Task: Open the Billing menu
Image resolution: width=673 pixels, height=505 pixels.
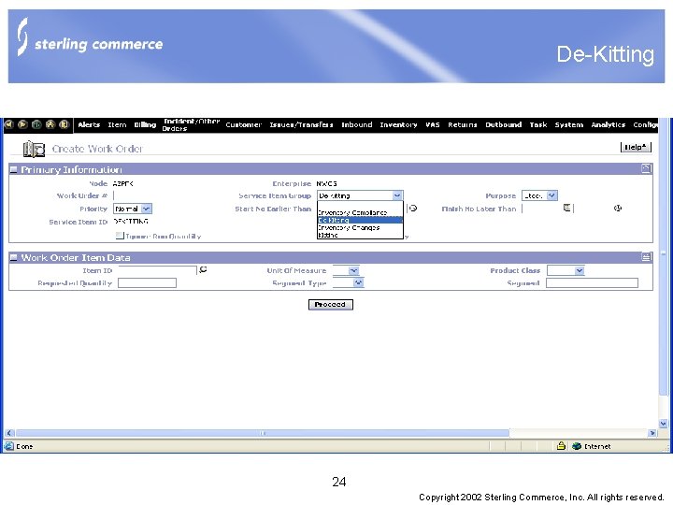Action: (x=145, y=124)
